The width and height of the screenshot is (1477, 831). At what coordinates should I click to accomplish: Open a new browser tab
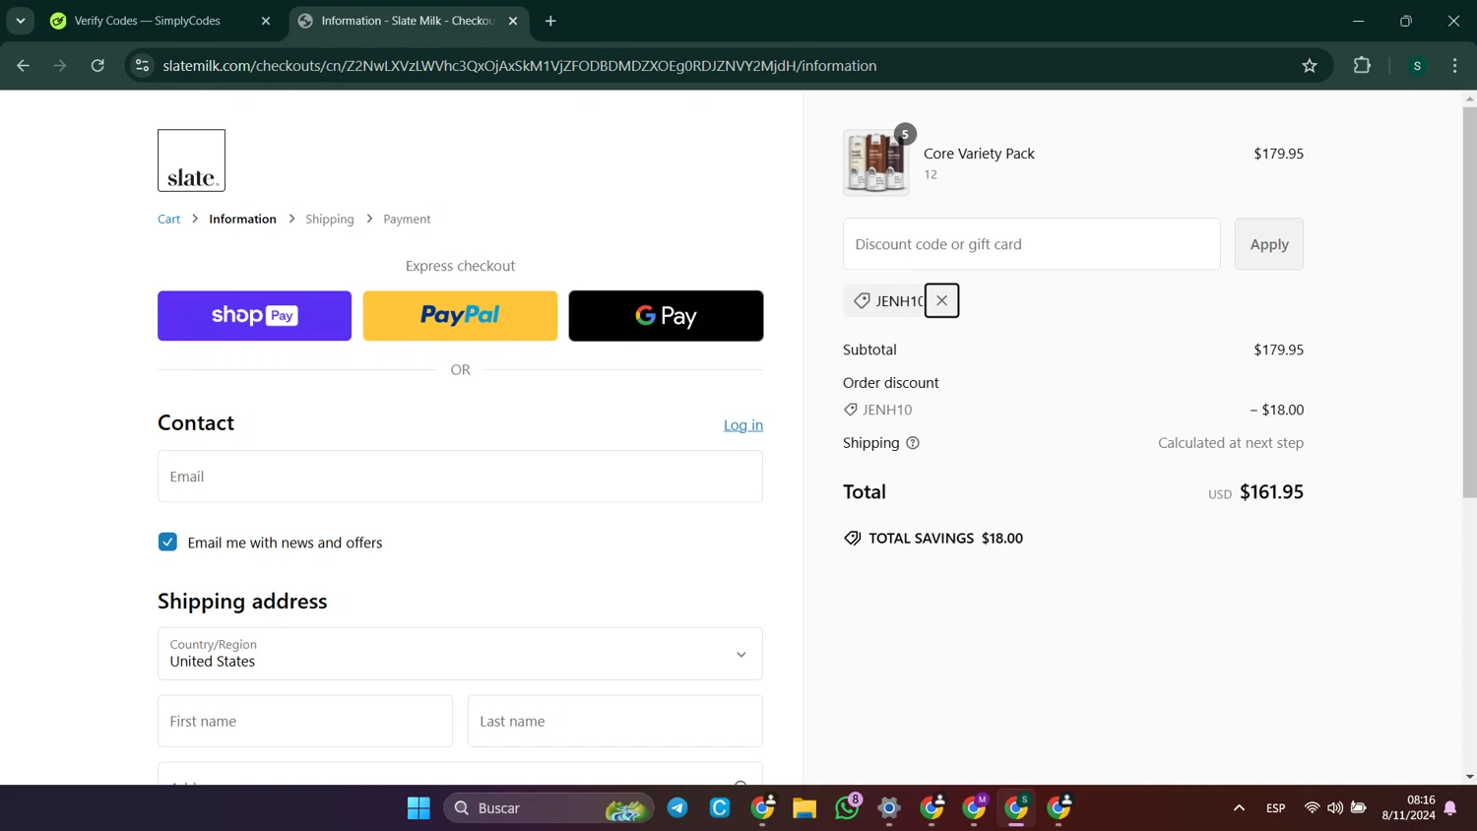[550, 21]
